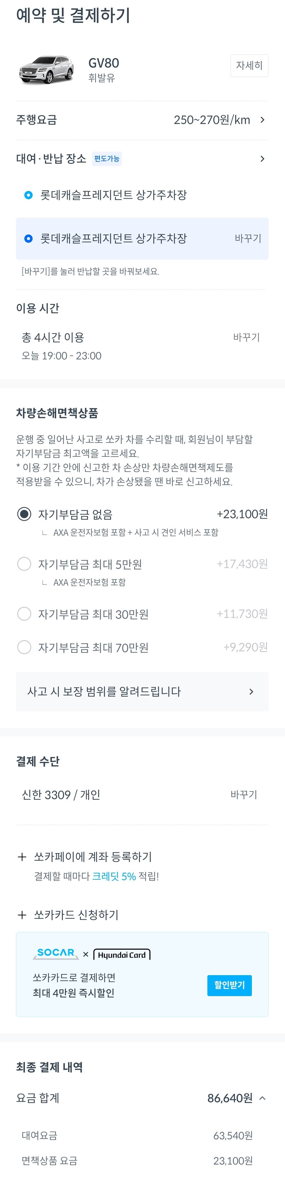The height and width of the screenshot is (1181, 285).
Task: Open 대여·반납 장소 chevron arrow
Action: coord(262,159)
